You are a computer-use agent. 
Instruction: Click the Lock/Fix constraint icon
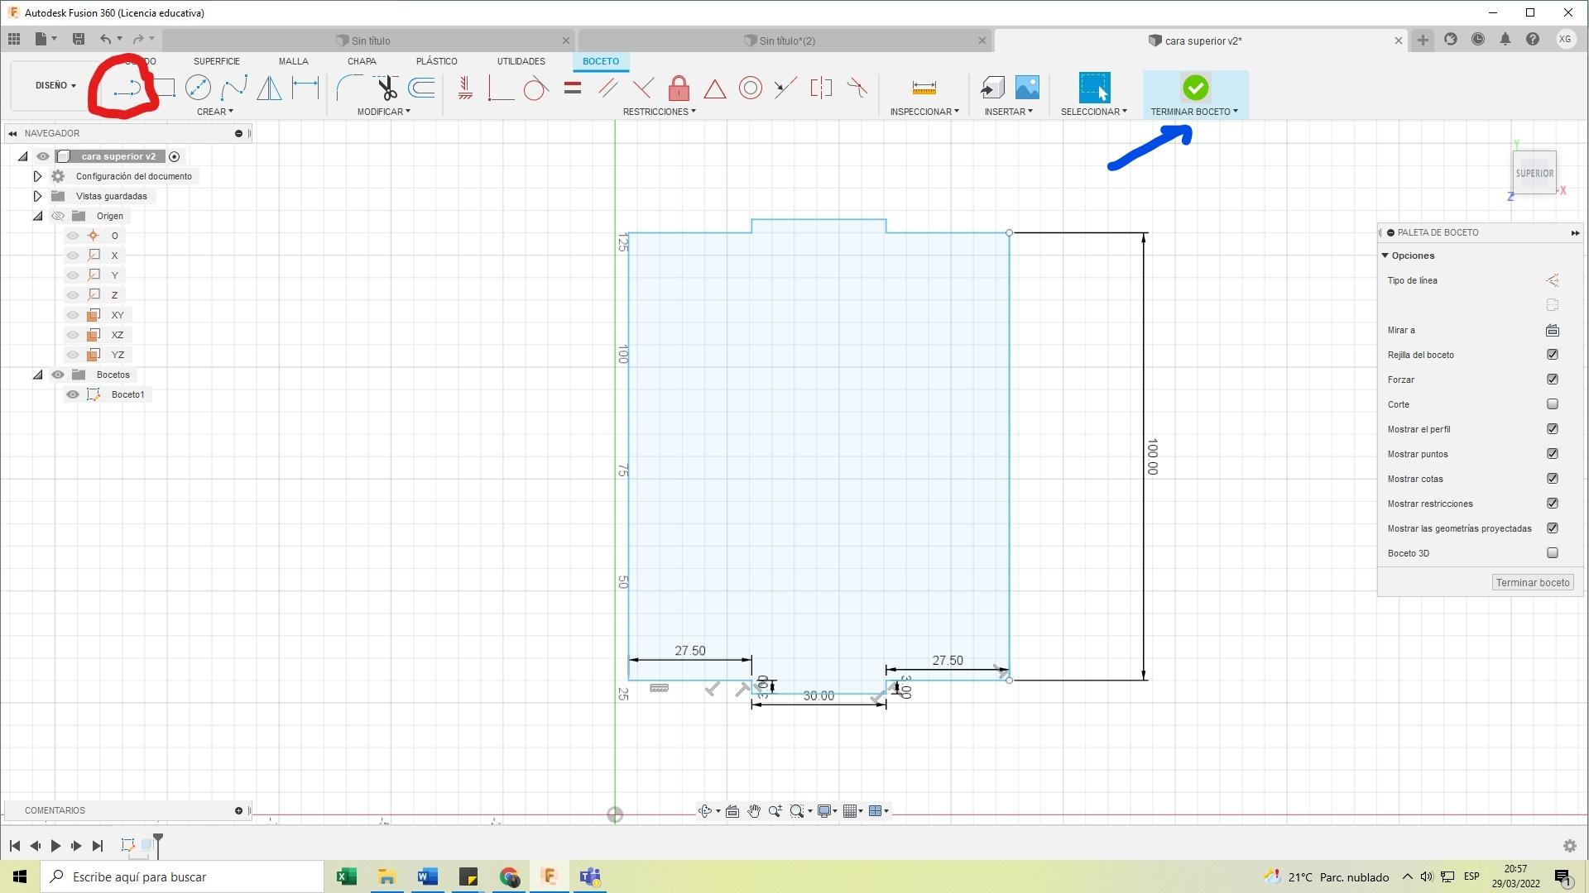[679, 88]
